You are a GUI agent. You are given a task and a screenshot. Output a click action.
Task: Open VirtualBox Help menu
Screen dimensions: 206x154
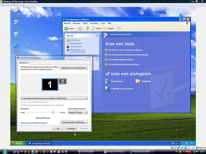pyautogui.click(x=22, y=5)
